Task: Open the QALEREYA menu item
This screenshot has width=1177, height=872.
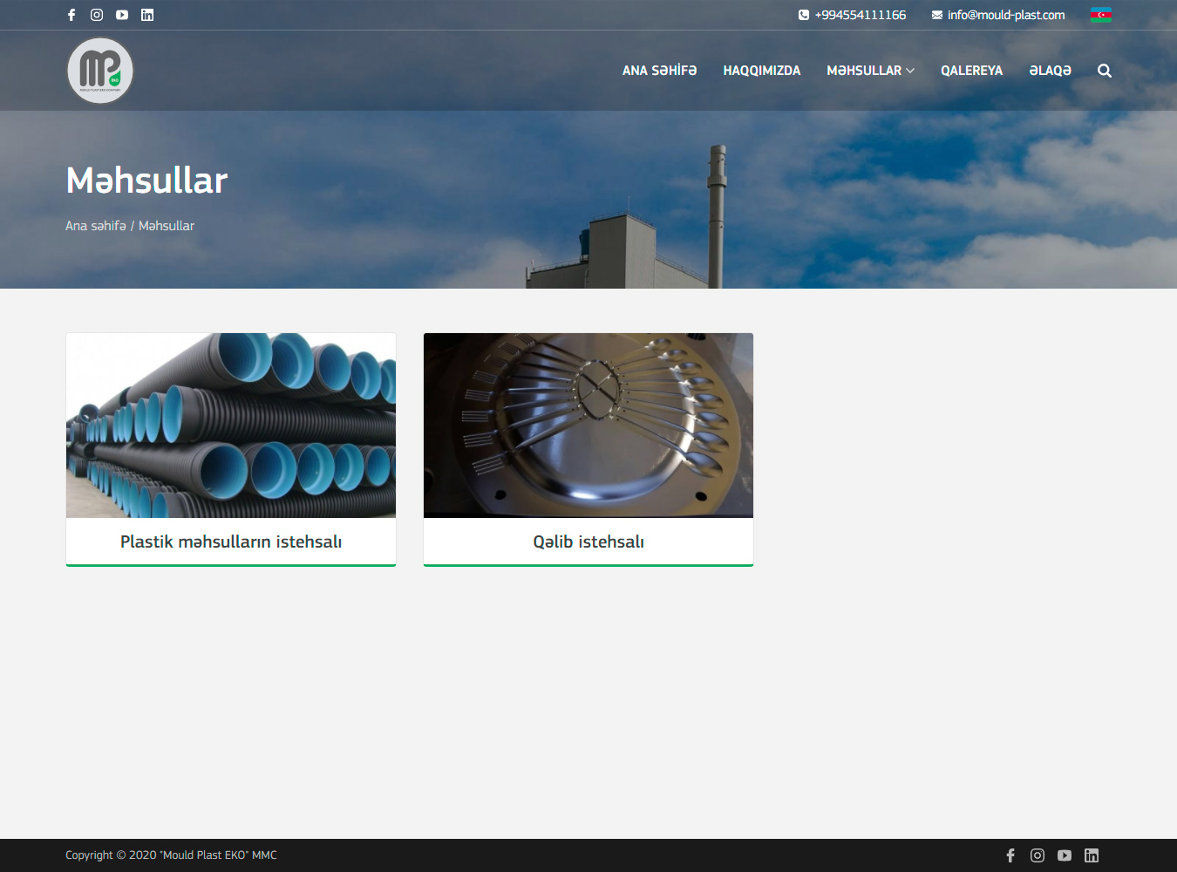Action: point(971,71)
